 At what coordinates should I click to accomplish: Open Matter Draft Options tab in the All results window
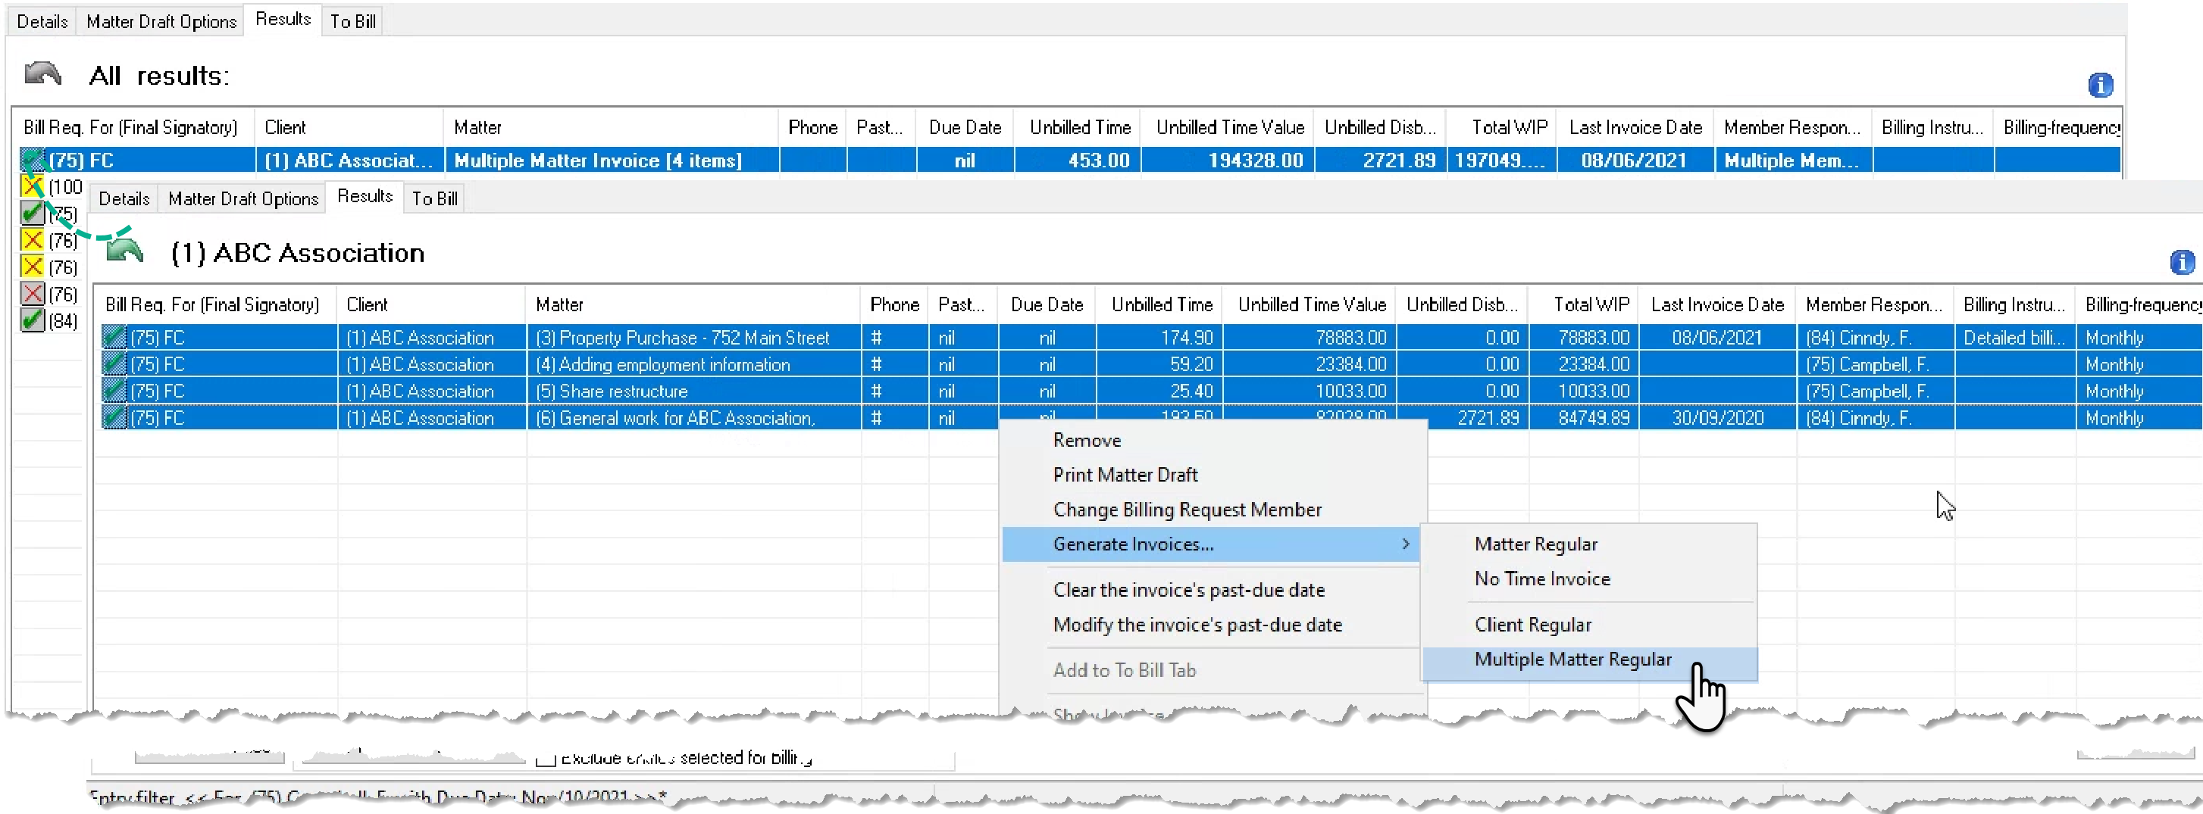[x=161, y=21]
